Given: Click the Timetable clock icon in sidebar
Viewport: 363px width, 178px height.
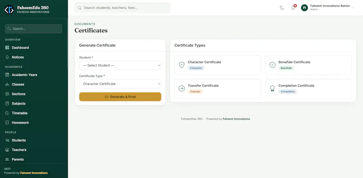Looking at the screenshot, I should pyautogui.click(x=7, y=113).
